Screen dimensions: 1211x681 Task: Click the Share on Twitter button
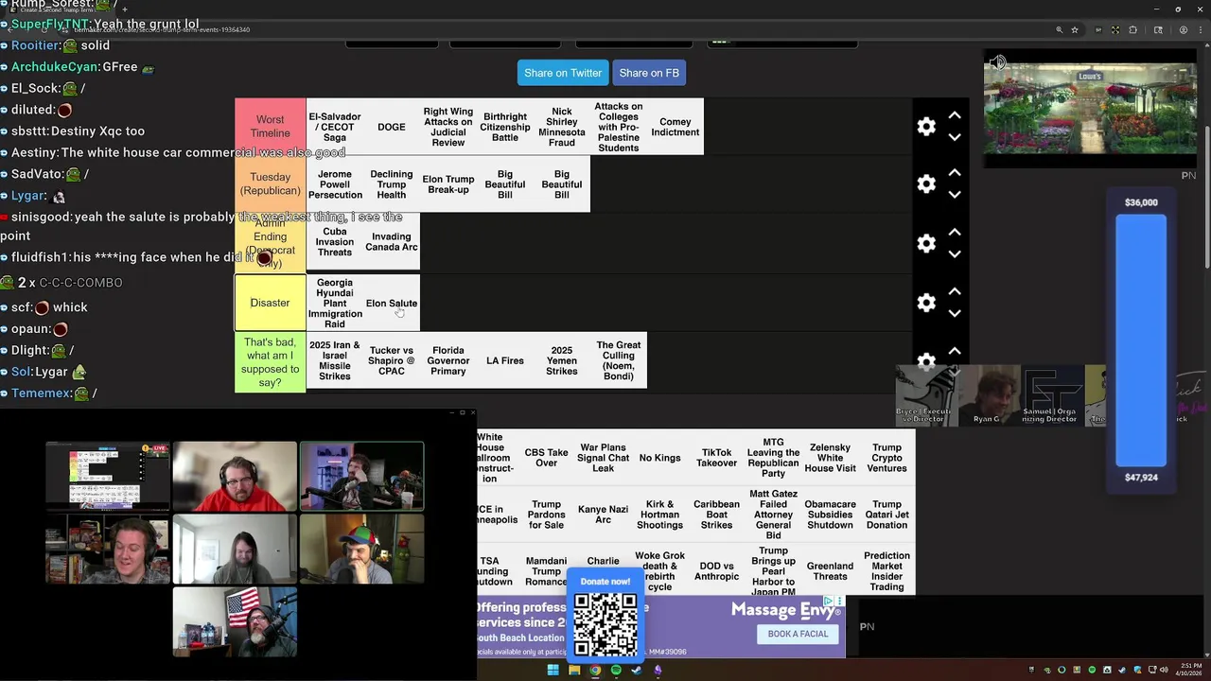tap(563, 73)
